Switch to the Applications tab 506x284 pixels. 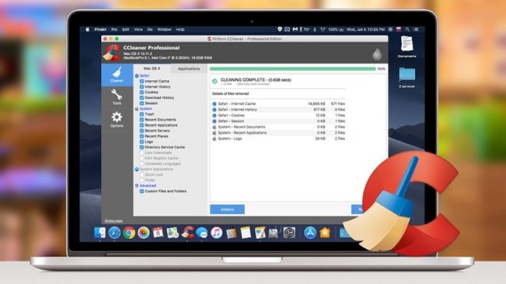point(189,69)
